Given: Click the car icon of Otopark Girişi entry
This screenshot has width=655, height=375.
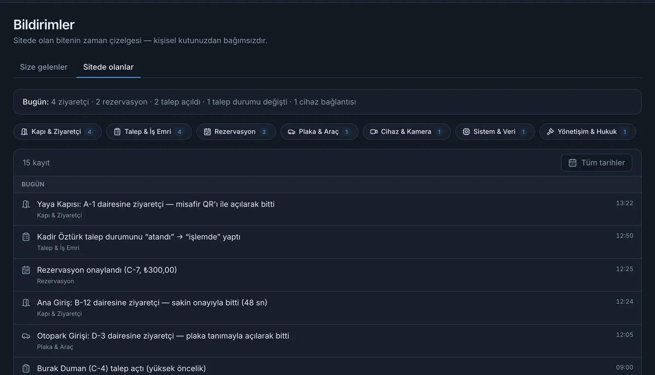Looking at the screenshot, I should pos(26,336).
